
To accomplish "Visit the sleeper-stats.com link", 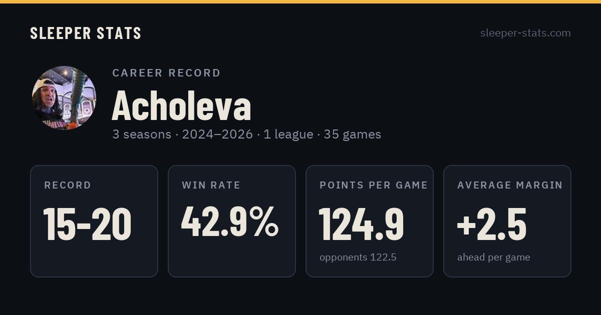I will point(525,33).
